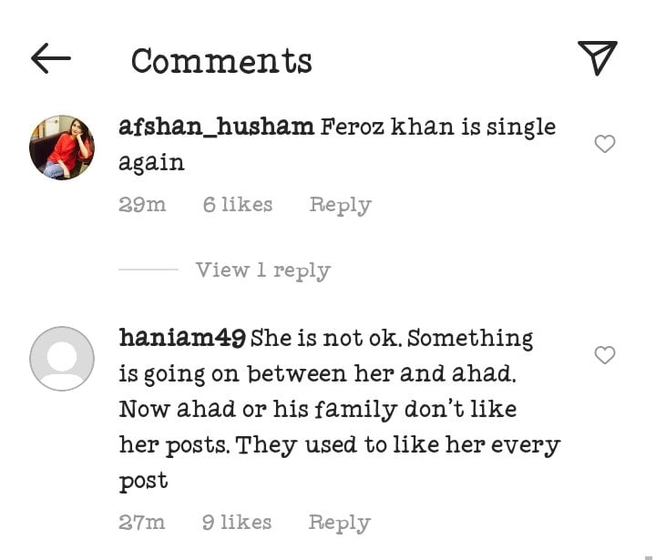Viewport: 656px width, 560px height.
Task: Like afshan_husham's comment with the heart
Action: tap(604, 144)
